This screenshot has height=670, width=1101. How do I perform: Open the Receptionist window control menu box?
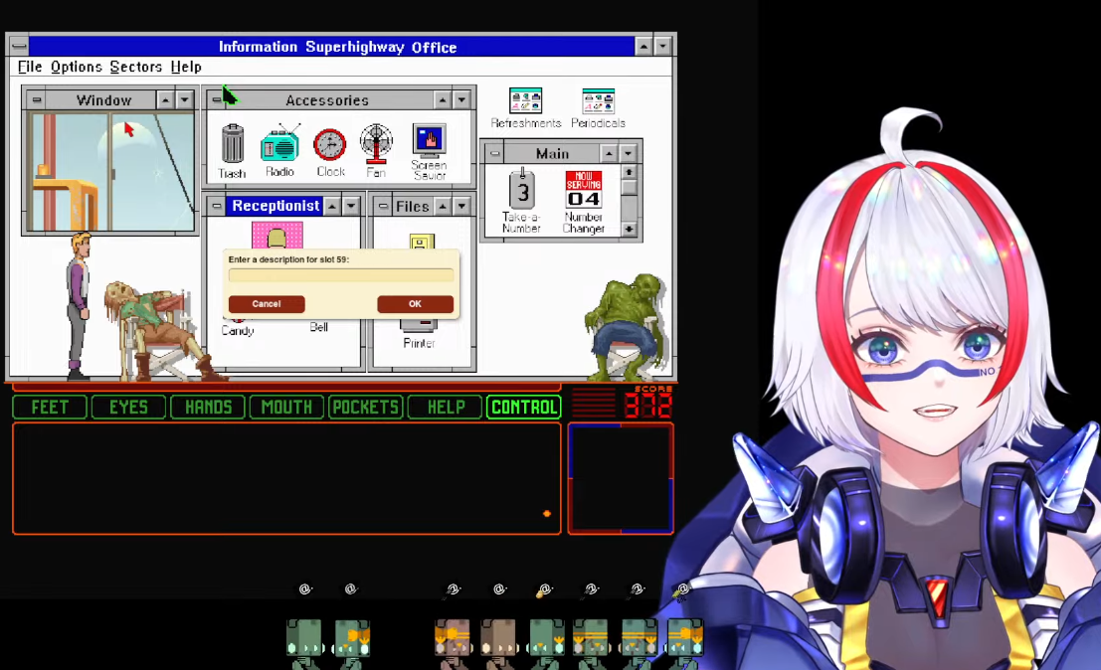[x=217, y=206]
